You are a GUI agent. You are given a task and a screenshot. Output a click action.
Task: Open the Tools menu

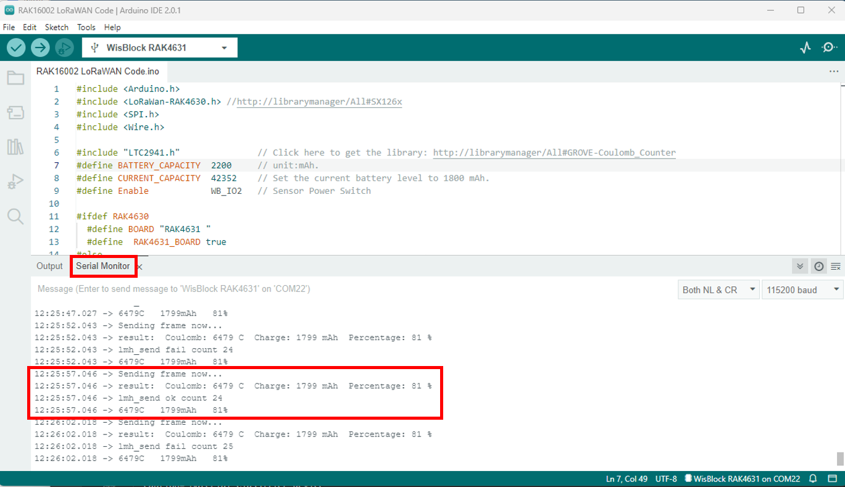(x=86, y=27)
